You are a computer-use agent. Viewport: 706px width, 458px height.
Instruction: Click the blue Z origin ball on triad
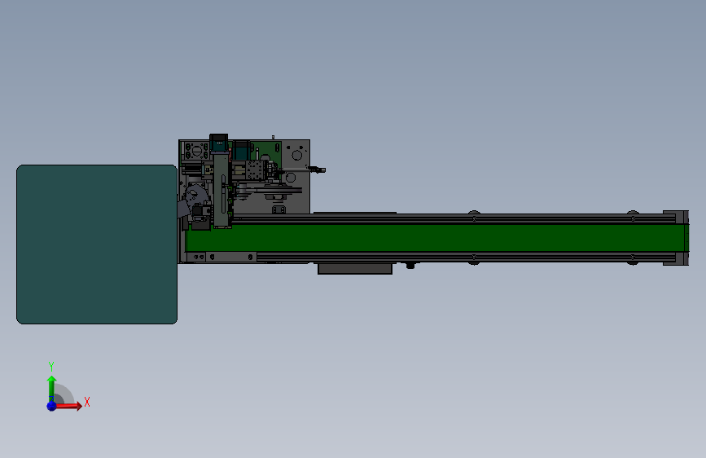pos(51,406)
